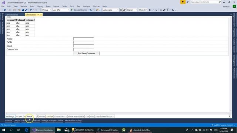Open File Explorer from the taskbar
Image resolution: width=237 pixels, height=133 pixels.
tap(59, 130)
